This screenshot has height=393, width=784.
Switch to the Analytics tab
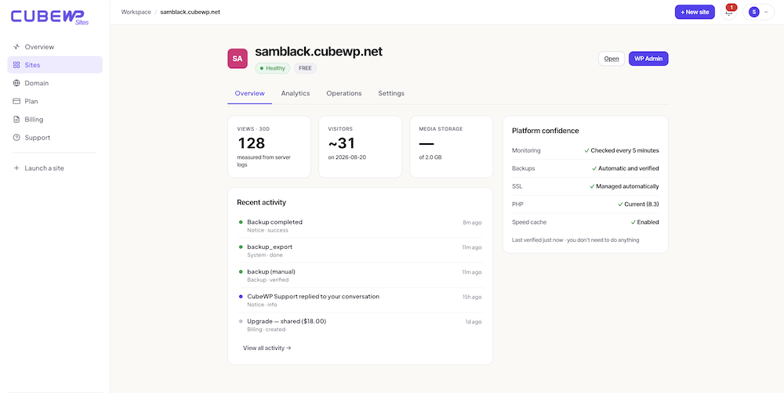[296, 93]
